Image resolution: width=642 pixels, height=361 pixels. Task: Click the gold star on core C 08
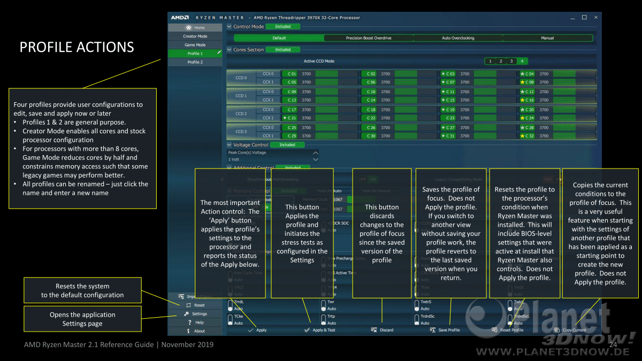(523, 82)
